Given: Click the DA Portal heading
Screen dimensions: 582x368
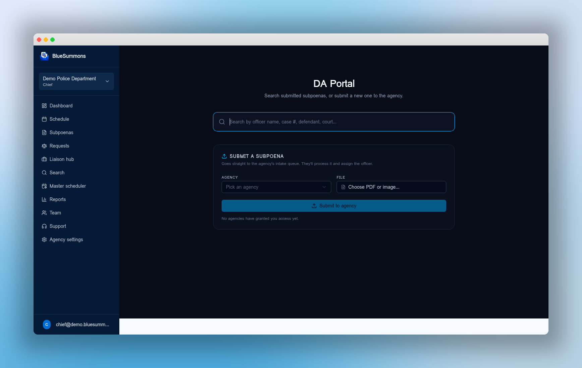Looking at the screenshot, I should (x=334, y=84).
